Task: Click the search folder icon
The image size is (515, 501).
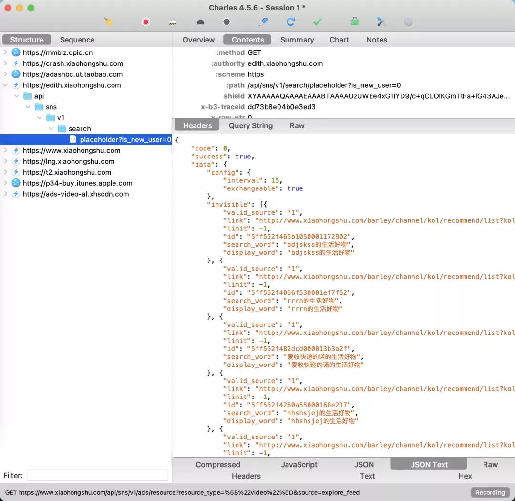Action: coord(62,128)
